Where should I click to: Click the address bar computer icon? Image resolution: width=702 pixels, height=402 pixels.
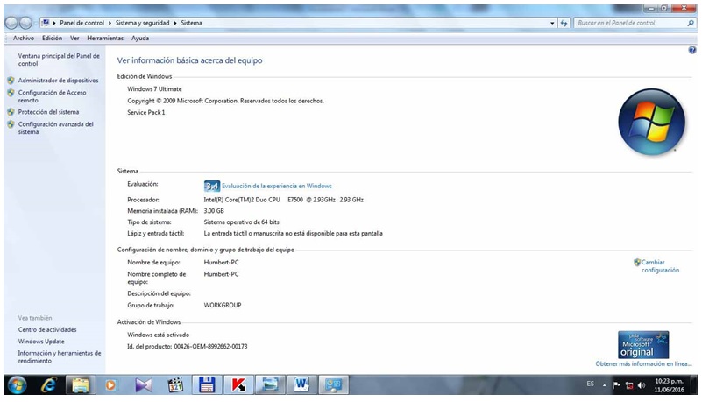[x=46, y=23]
